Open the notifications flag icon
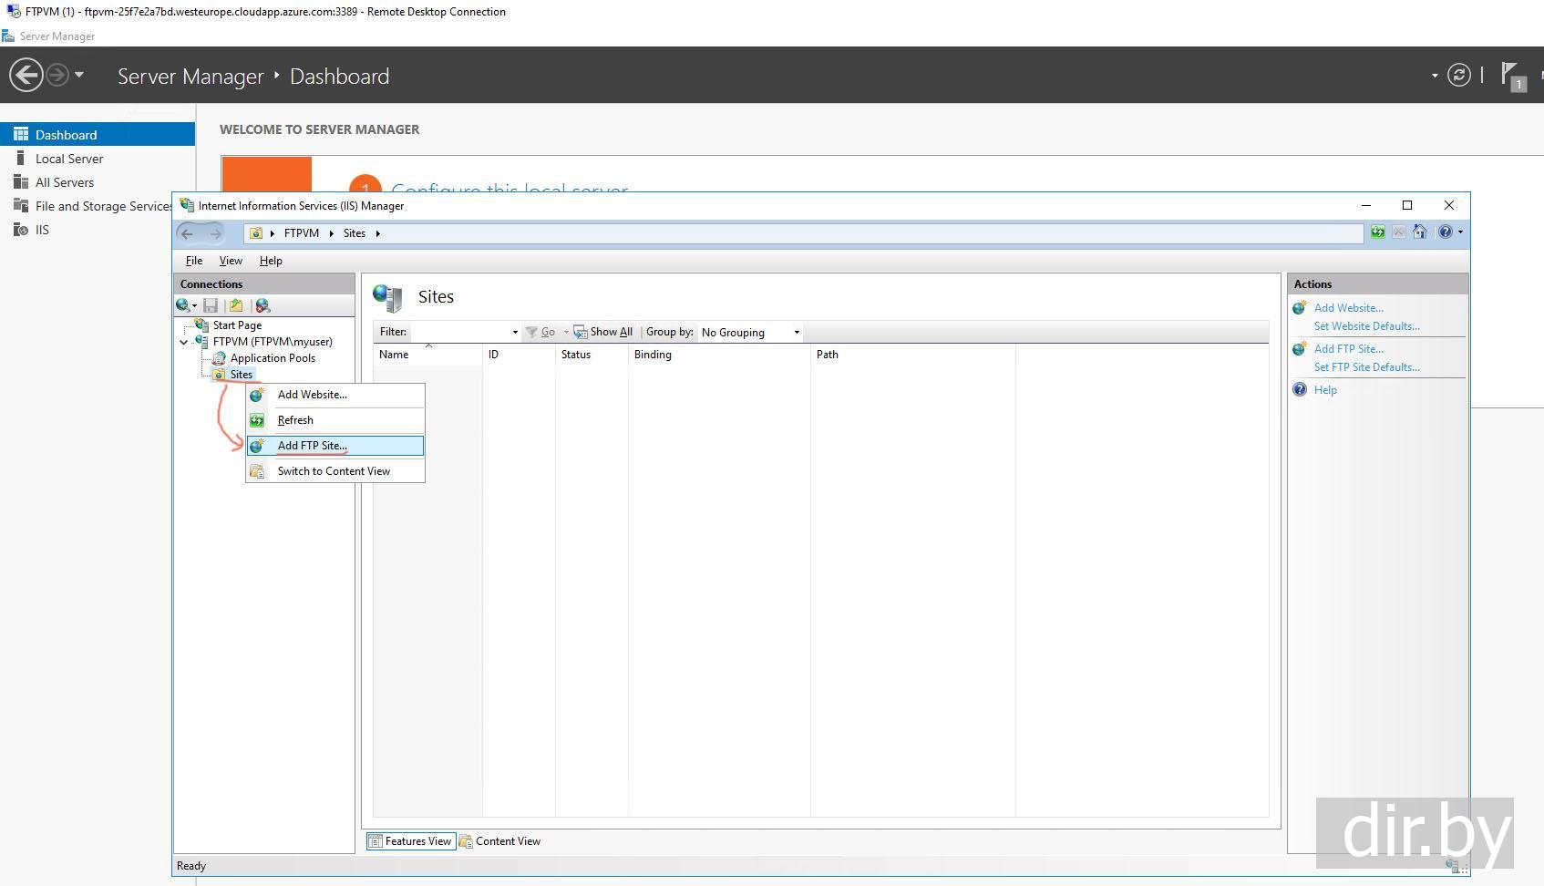The height and width of the screenshot is (886, 1544). tap(1510, 75)
